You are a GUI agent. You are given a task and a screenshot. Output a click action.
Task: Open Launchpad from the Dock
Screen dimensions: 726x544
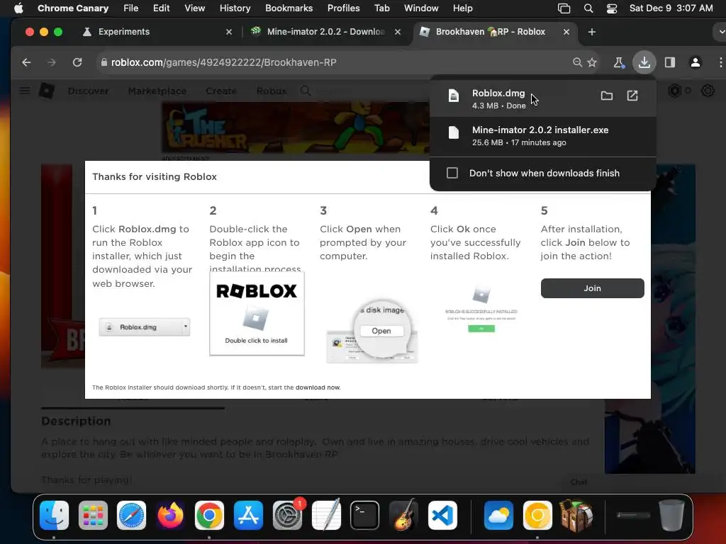click(93, 516)
